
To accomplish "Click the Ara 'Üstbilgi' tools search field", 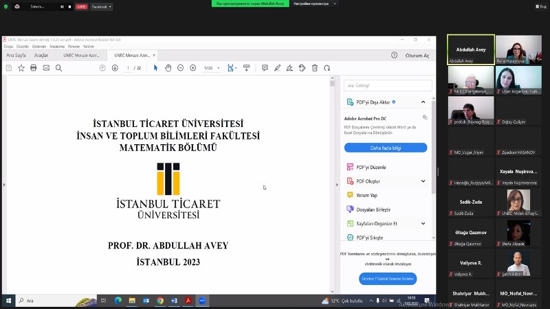I will point(388,85).
